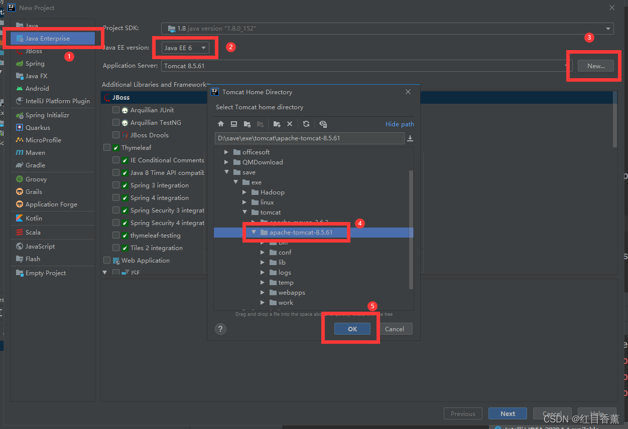Toggle the Thymeleaf checkbox

click(107, 148)
